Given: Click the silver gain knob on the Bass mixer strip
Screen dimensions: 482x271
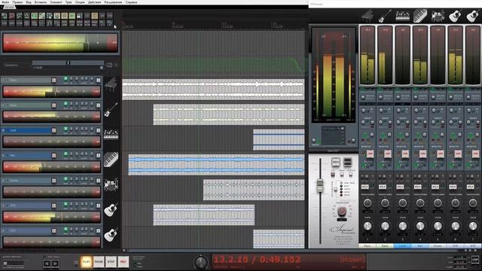Looking at the screenshot, I should click(385, 226).
